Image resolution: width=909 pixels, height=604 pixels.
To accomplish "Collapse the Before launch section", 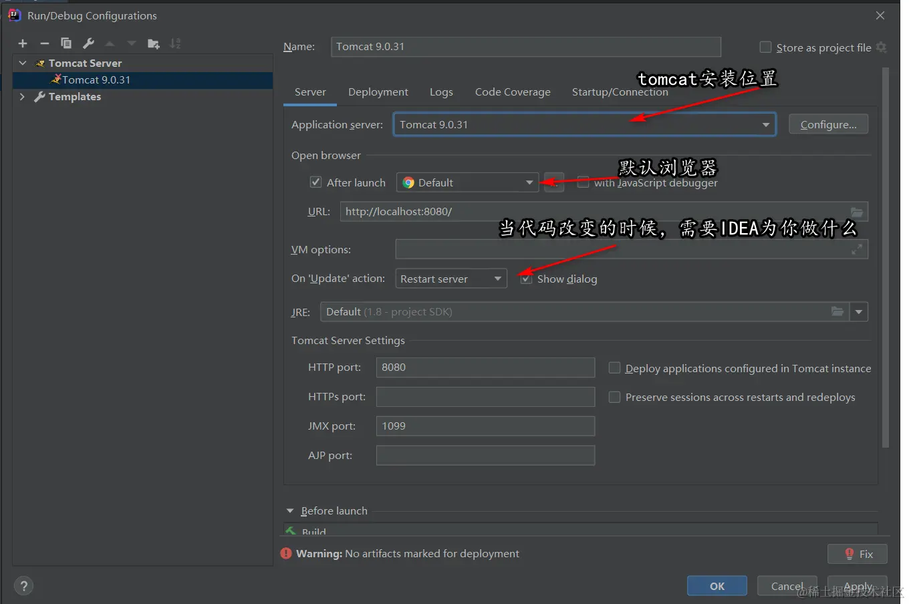I will [x=290, y=510].
